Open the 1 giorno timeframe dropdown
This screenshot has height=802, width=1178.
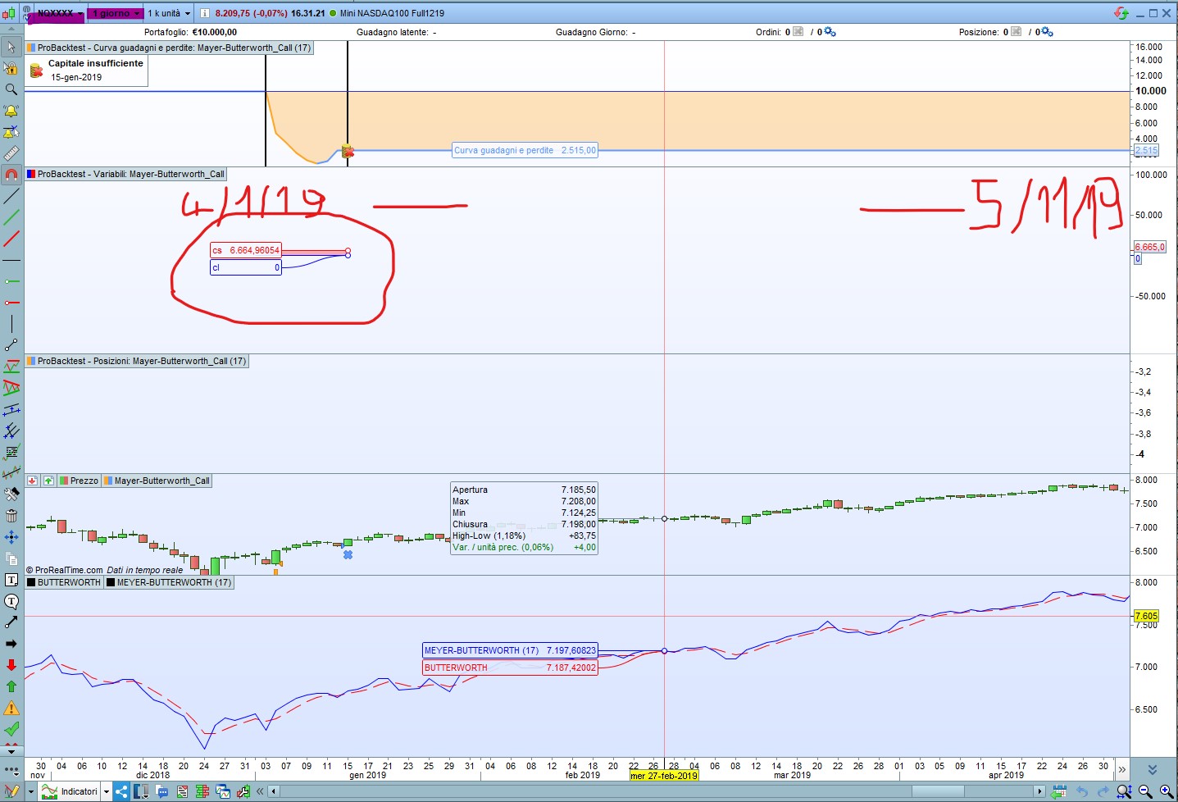point(115,13)
